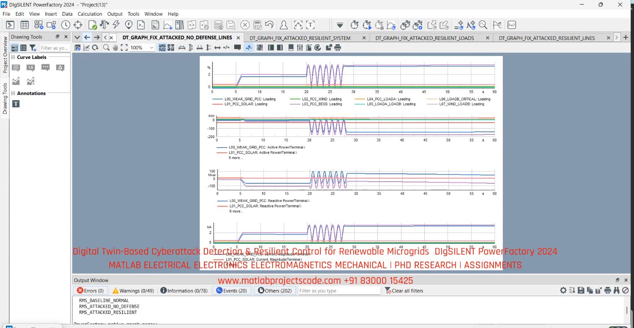Click the export graph icon
The height and width of the screenshot is (328, 634).
pyautogui.click(x=329, y=48)
